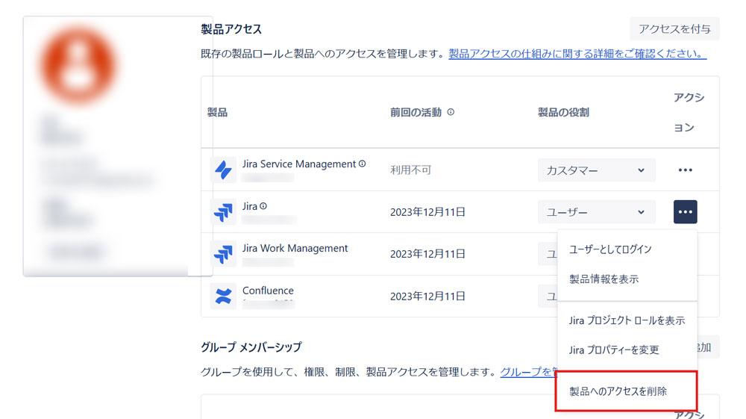Image resolution: width=746 pixels, height=419 pixels.
Task: Click the Confluence product icon
Action: pos(223,296)
